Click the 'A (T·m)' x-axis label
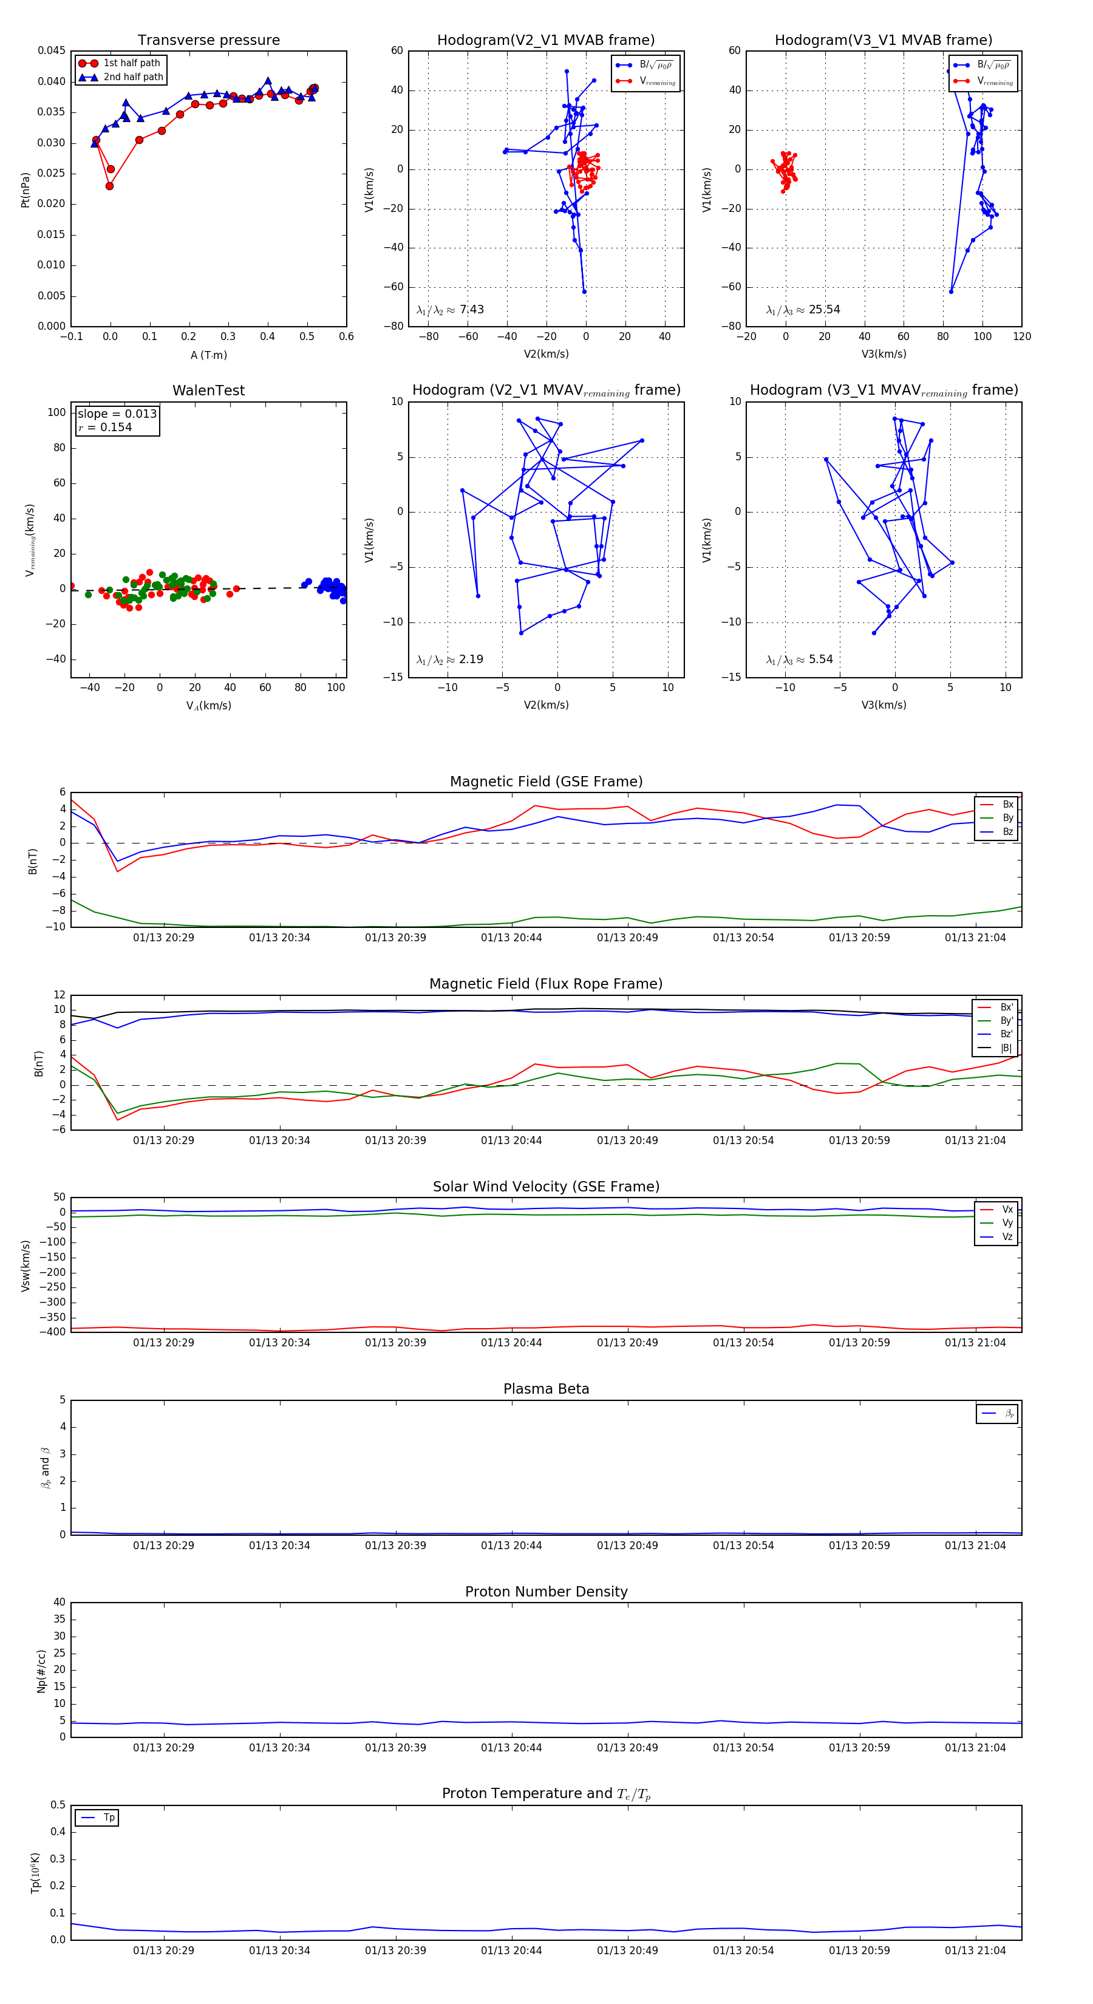The width and height of the screenshot is (1093, 2004). pyautogui.click(x=208, y=355)
